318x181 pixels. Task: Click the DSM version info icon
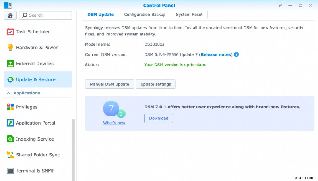(x=236, y=54)
